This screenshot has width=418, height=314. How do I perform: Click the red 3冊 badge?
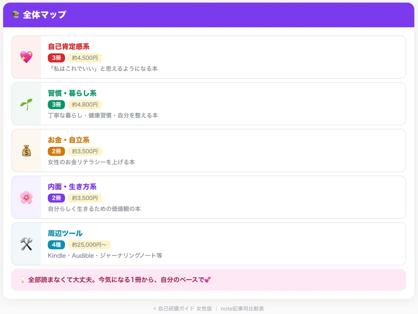(56, 58)
